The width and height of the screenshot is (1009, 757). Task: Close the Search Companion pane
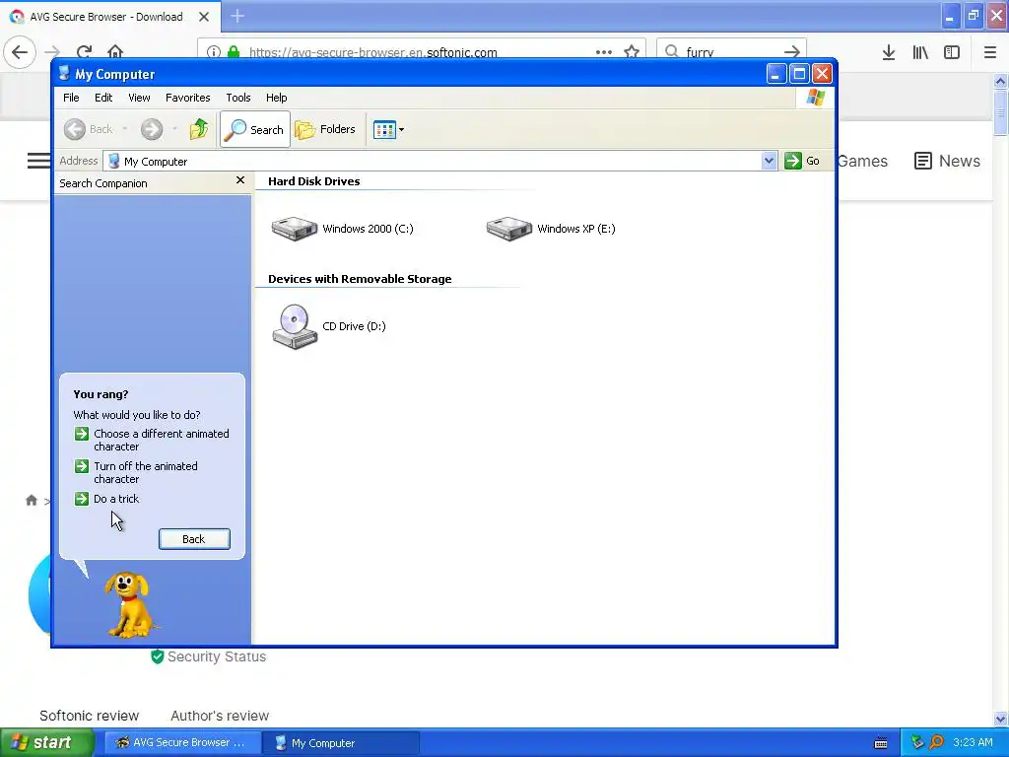click(240, 180)
